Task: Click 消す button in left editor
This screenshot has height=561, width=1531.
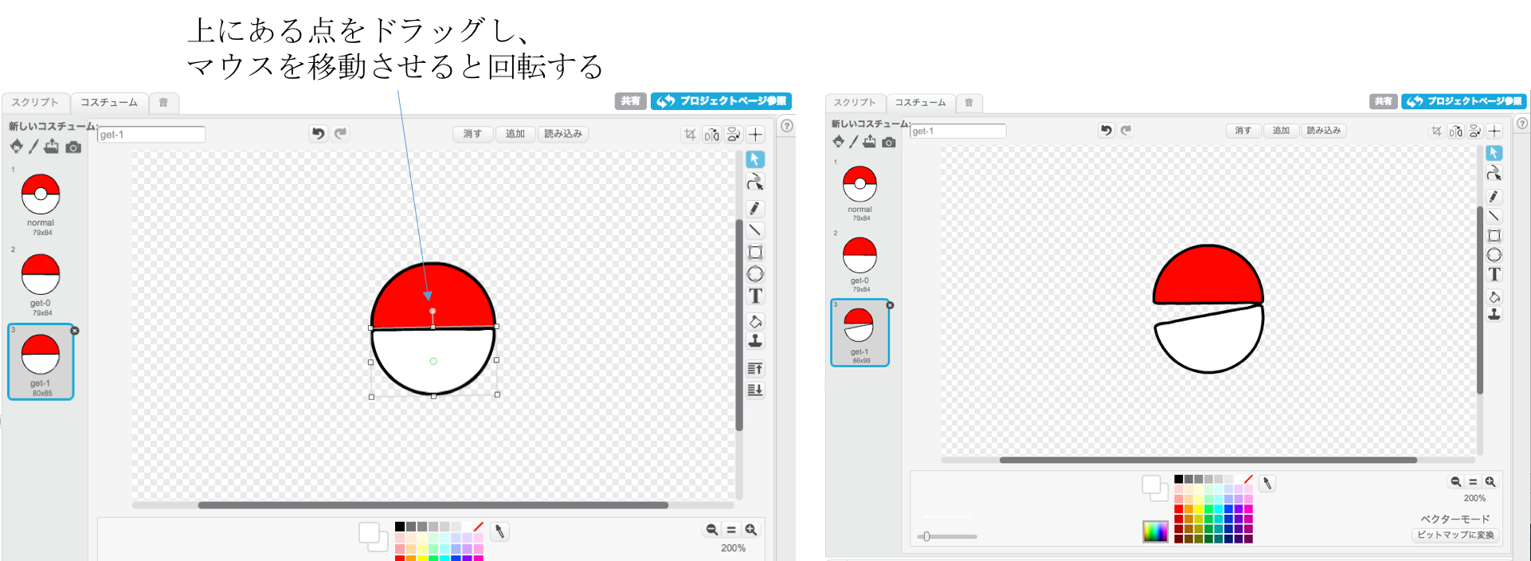Action: click(x=473, y=134)
